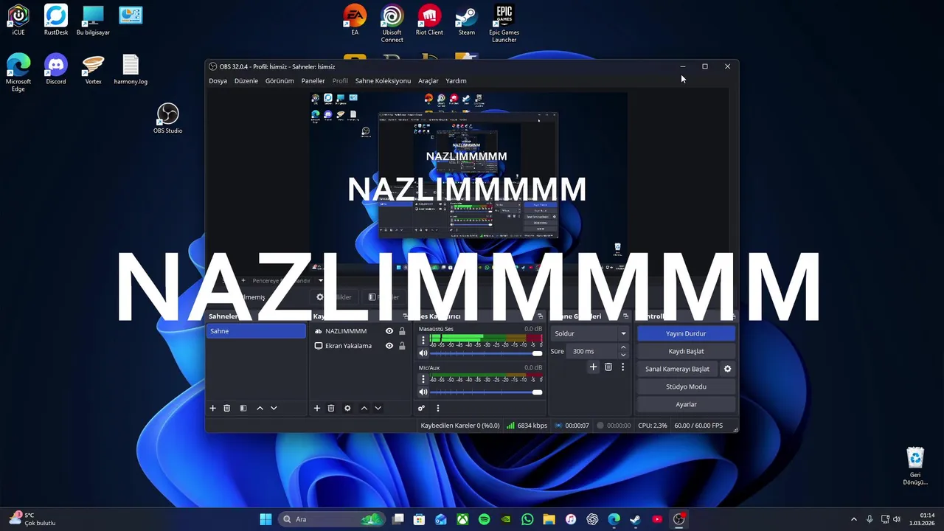Open Spotify from the taskbar
Viewport: 944px width, 531px height.
484,519
